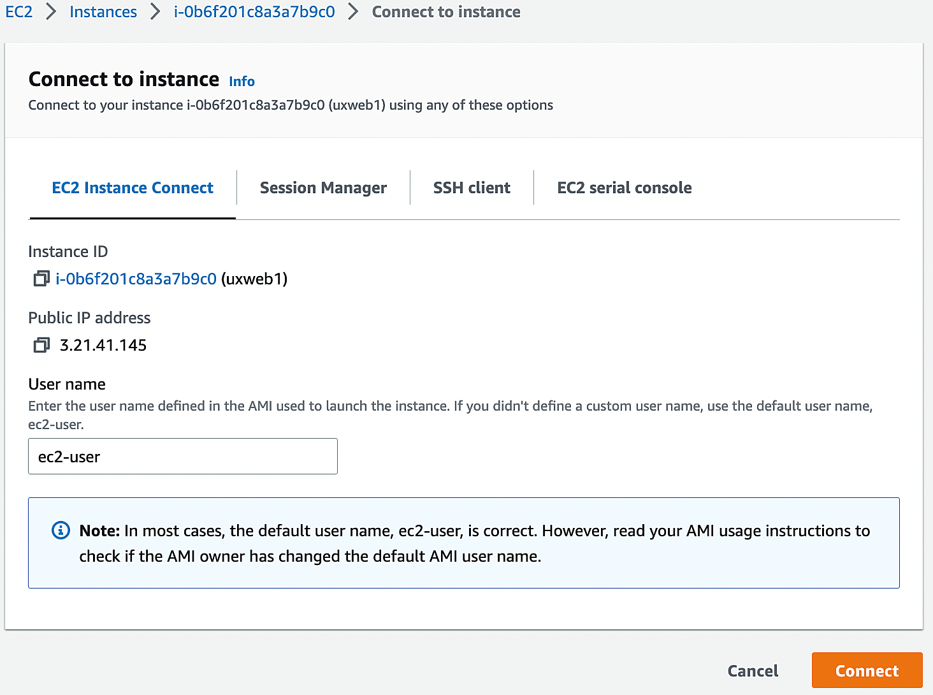Click the Public IP address label
This screenshot has height=695, width=933.
point(89,318)
